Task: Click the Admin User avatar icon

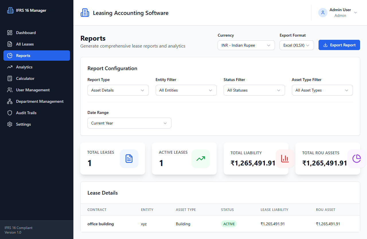Action: pos(323,13)
